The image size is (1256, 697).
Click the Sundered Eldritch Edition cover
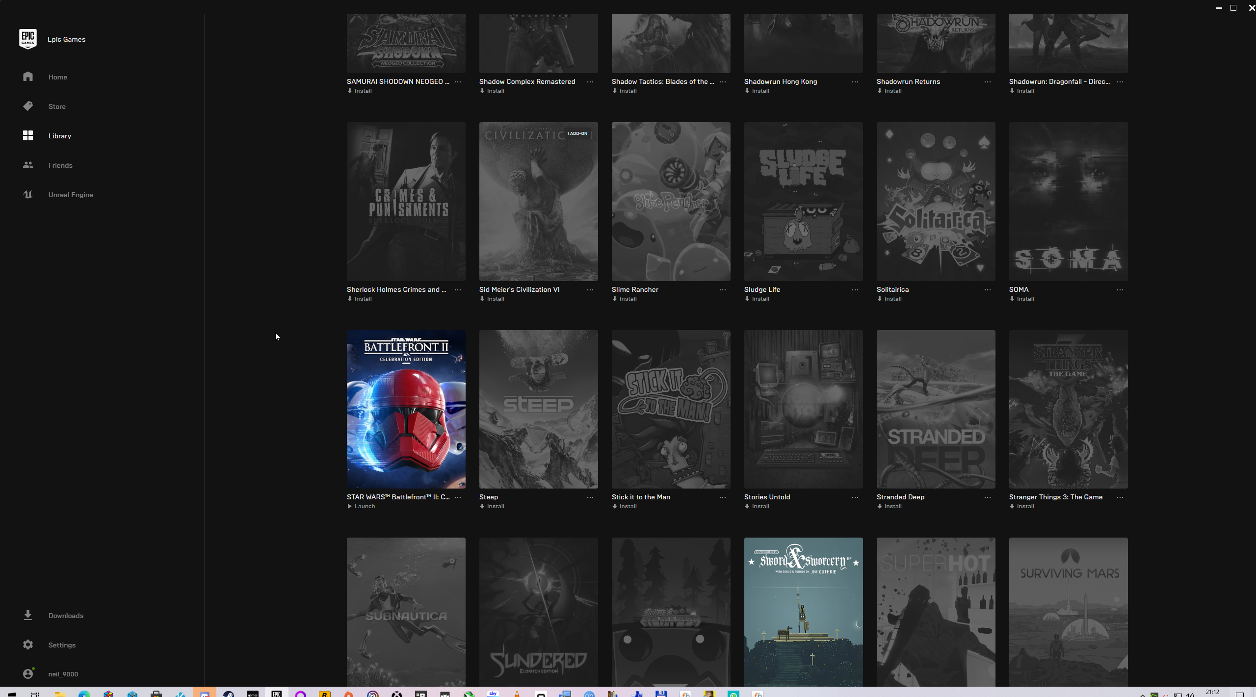[539, 612]
